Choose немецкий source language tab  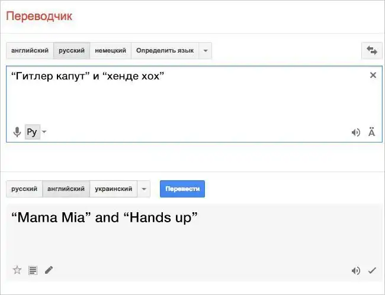click(111, 51)
